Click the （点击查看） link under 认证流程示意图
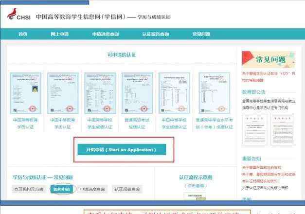The height and width of the screenshot is (214, 305). click(196, 186)
